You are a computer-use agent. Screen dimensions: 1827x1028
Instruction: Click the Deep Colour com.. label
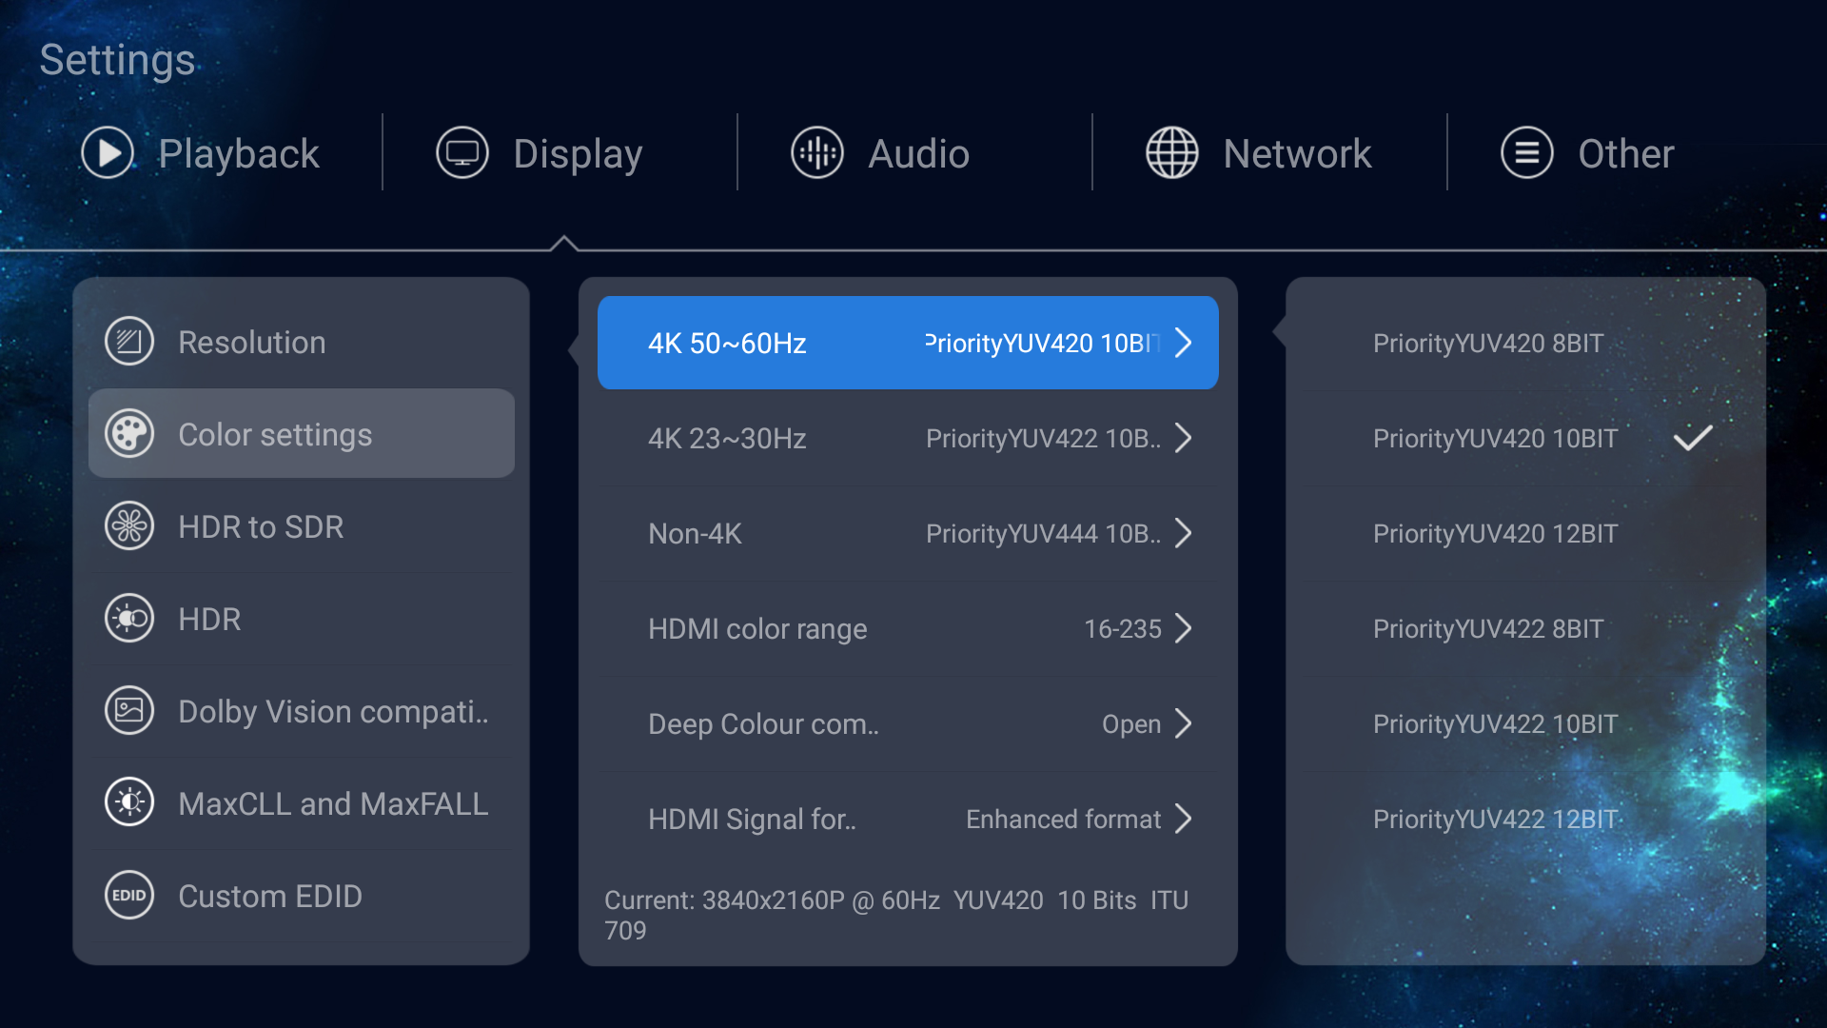click(x=763, y=723)
